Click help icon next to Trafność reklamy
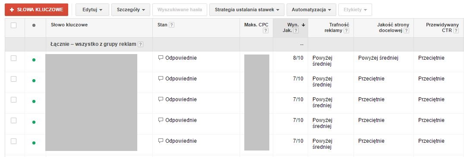 pos(347,31)
